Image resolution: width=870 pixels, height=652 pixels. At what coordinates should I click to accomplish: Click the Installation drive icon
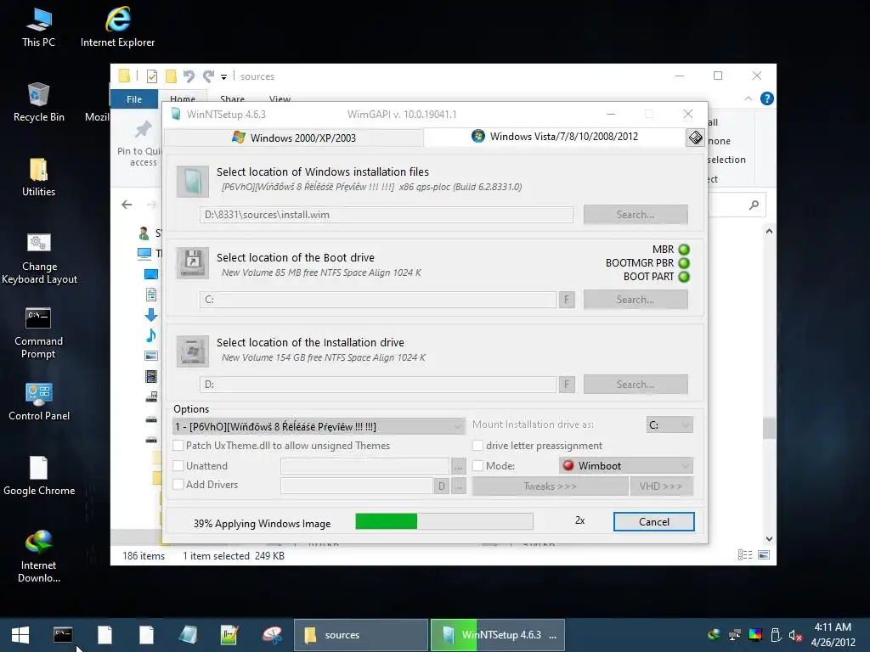point(193,351)
